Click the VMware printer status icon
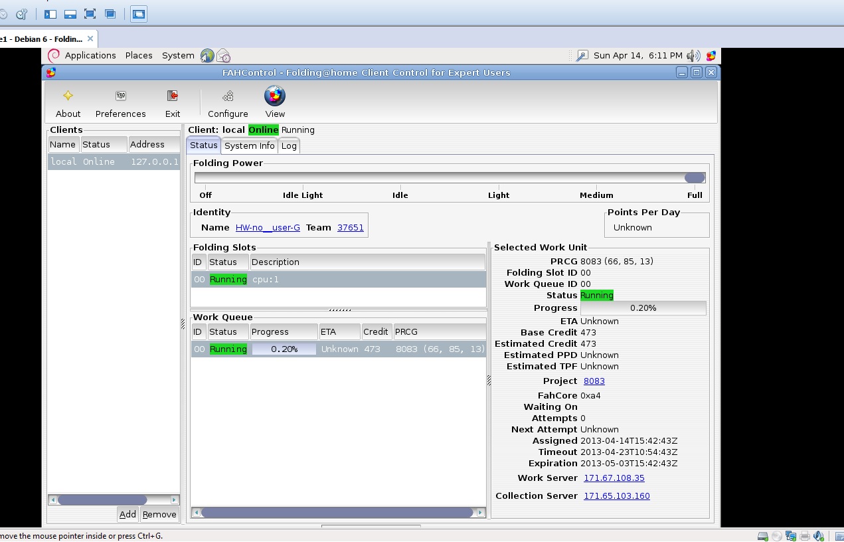This screenshot has width=844, height=542. coord(805,535)
